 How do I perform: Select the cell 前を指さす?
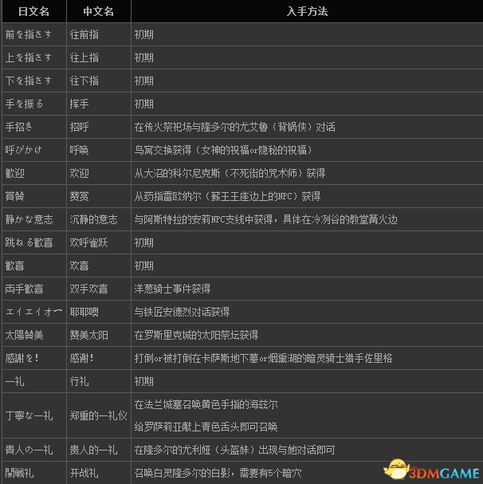[34, 34]
